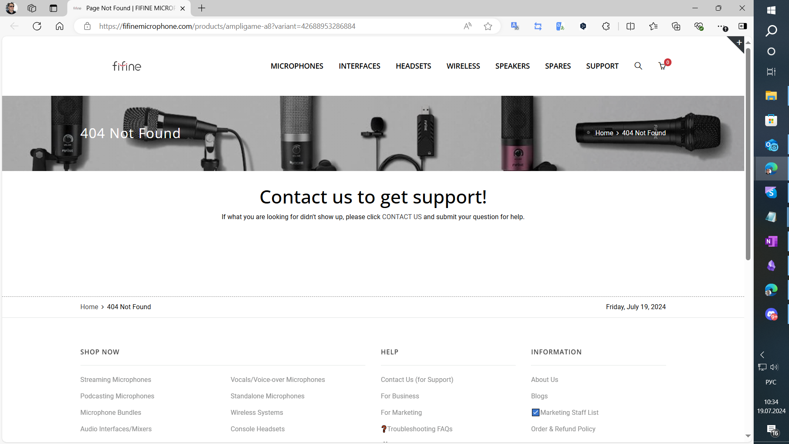Click the corner plus expander
The image size is (789, 444).
pyautogui.click(x=739, y=42)
